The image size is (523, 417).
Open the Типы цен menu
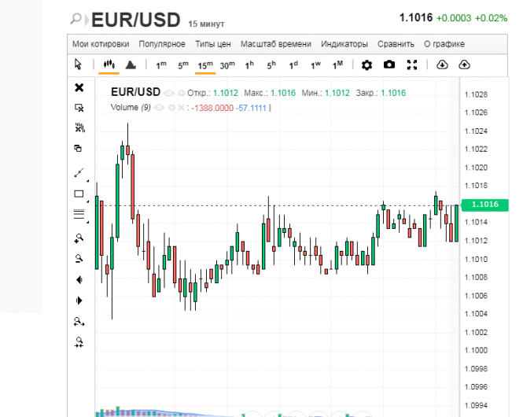click(213, 44)
